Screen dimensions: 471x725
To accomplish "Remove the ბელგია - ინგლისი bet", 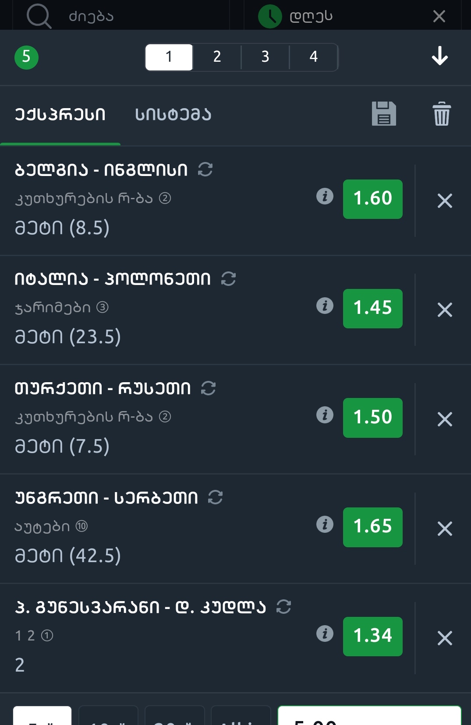I will [444, 201].
